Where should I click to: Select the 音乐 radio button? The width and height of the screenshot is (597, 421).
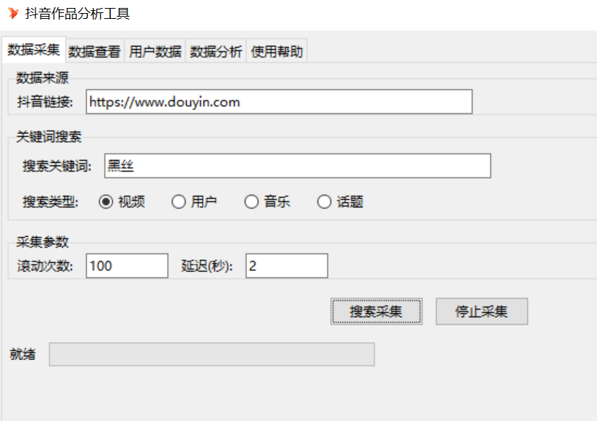pos(251,202)
